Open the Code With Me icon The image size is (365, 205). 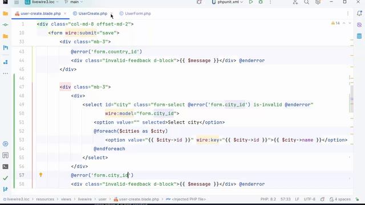click(x=295, y=2)
